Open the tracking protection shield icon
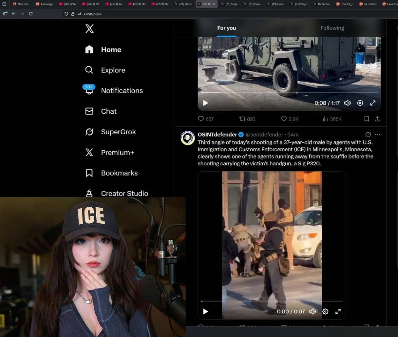The image size is (398, 337). coord(66,14)
